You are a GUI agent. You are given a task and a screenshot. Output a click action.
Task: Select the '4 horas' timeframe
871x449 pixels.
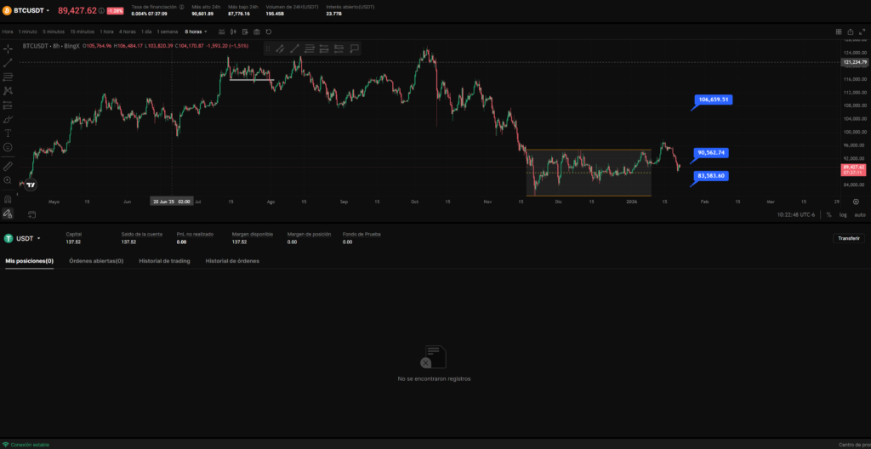click(127, 31)
